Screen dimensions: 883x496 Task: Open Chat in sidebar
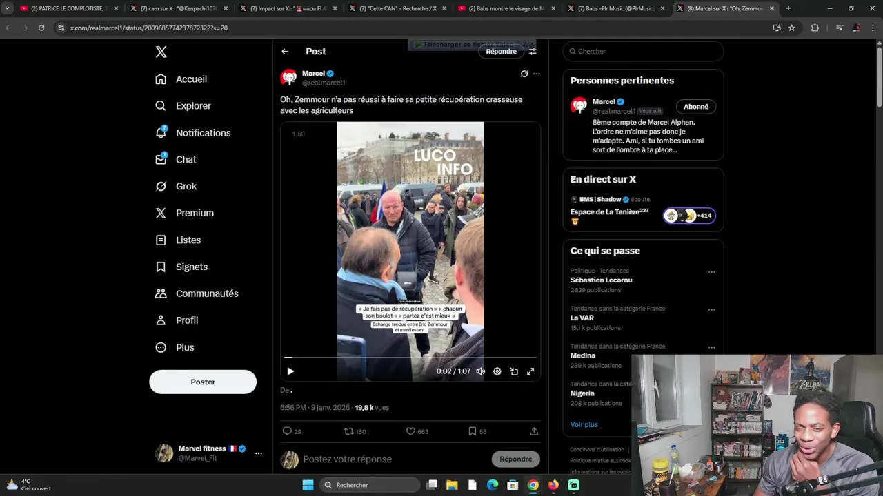pos(176,160)
